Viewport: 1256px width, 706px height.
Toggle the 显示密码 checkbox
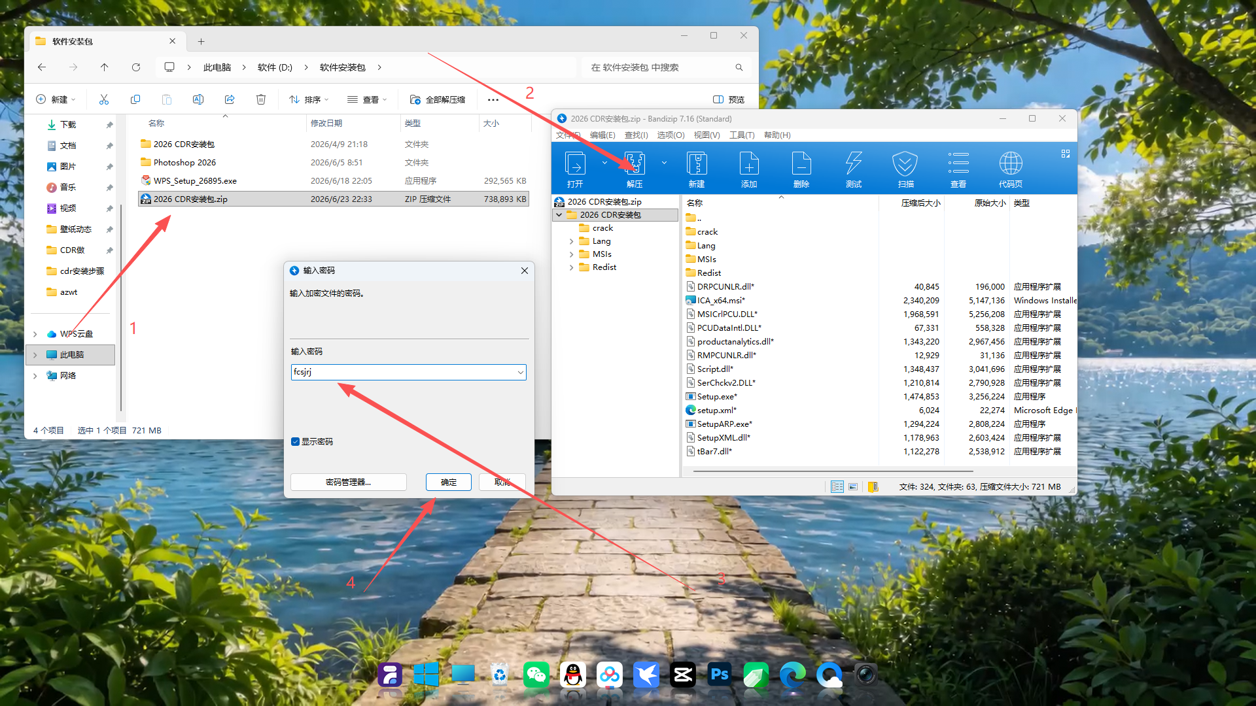tap(296, 442)
